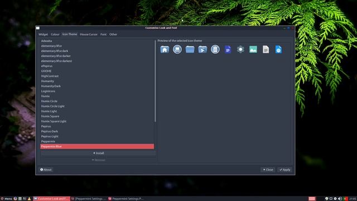The height and width of the screenshot is (201, 357).
Task: Select the Numix icon theme
Action: [x=97, y=96]
